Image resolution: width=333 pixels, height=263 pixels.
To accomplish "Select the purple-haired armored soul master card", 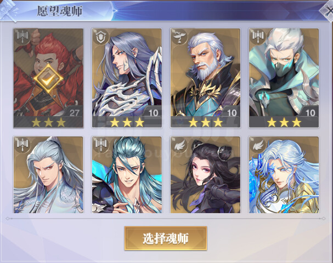I will coord(127,78).
